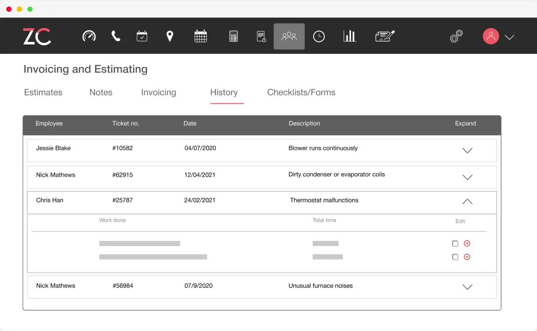Open the dashboard speedometer icon
This screenshot has height=331, width=537.
(89, 36)
